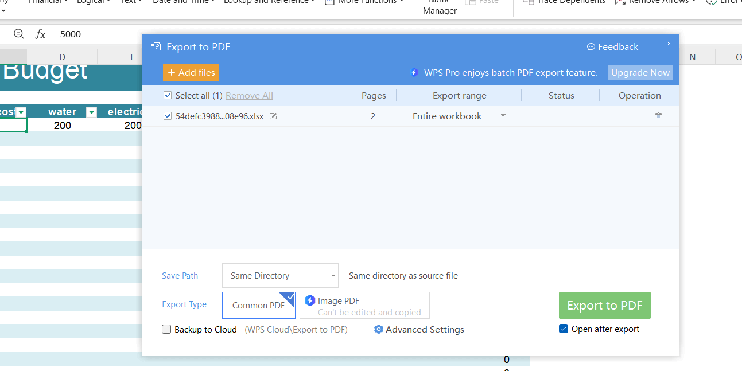
Task: Toggle the Open after export checkbox
Action: pos(564,329)
